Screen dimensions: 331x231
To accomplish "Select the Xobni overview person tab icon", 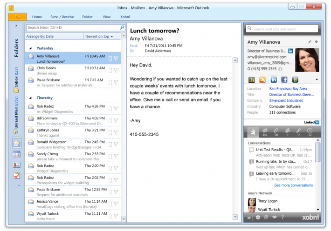I will [x=253, y=132].
